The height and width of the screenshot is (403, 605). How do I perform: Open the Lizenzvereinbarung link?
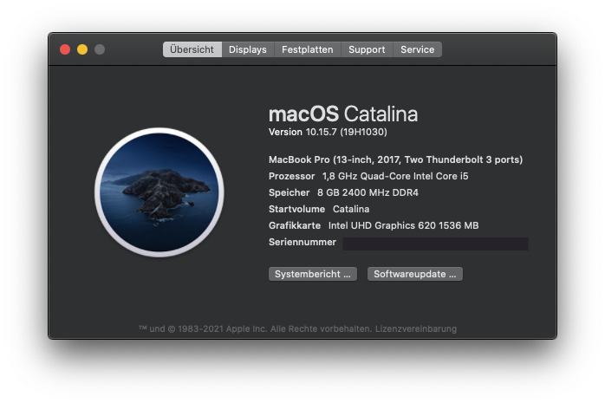point(416,329)
